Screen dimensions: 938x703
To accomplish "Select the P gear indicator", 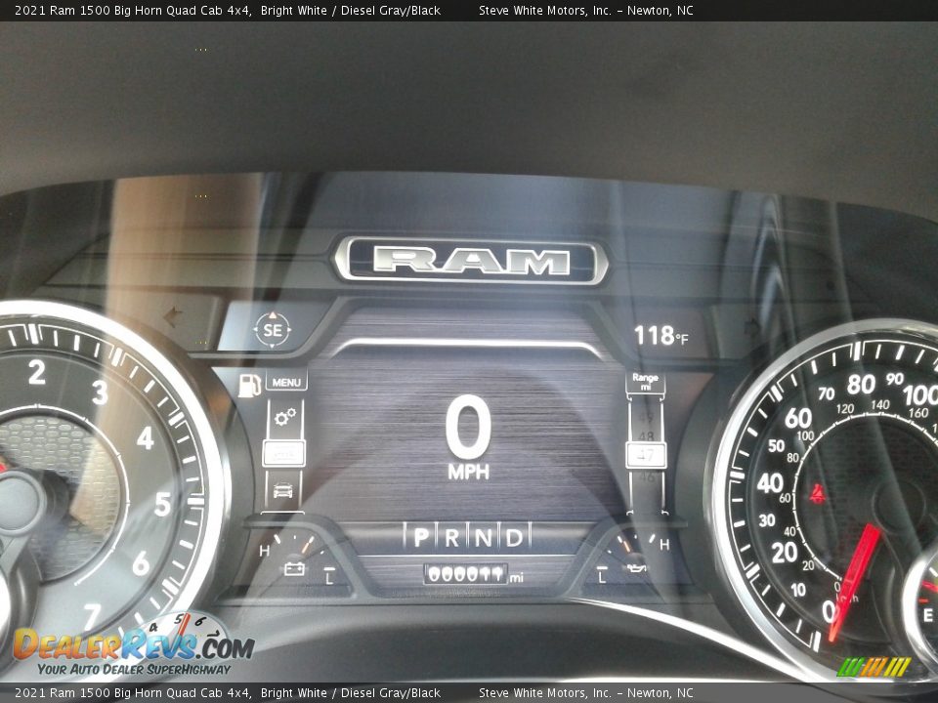I will (x=421, y=536).
